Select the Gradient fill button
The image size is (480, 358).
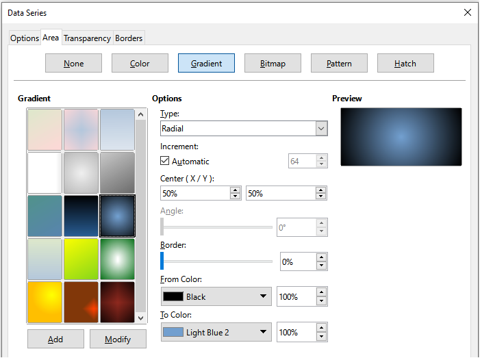pos(206,64)
